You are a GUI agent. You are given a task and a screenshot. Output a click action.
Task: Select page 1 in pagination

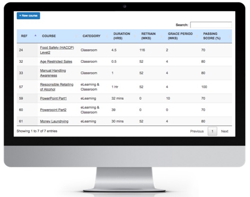(213, 131)
